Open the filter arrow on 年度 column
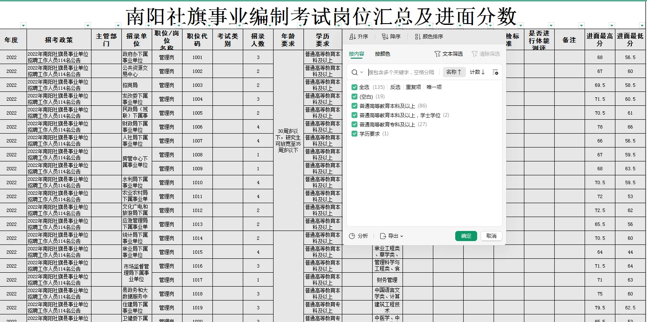The width and height of the screenshot is (647, 322). 24,25
